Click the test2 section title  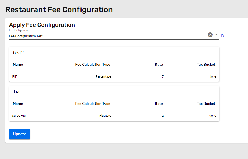18,52
